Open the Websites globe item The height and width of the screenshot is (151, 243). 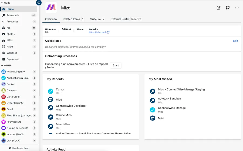pos(19,53)
